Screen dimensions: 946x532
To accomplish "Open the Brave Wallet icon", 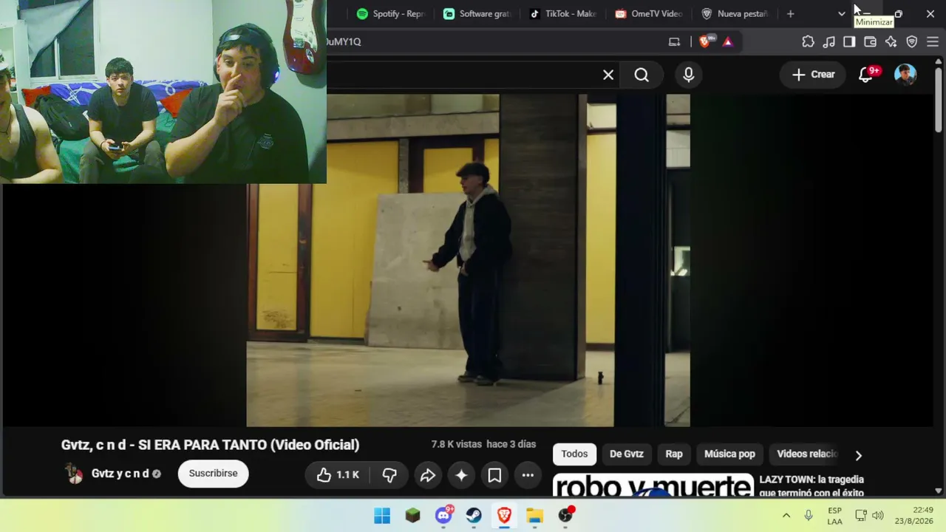I will 870,42.
